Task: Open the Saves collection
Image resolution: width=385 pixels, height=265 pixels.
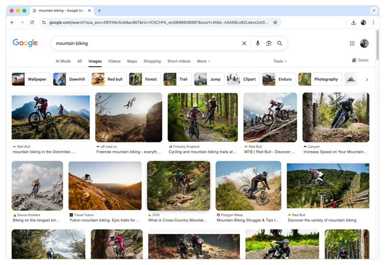Action: (x=360, y=60)
